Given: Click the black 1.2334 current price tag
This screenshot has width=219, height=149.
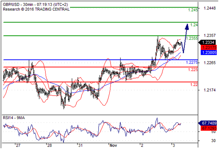Looking at the screenshot, I should [x=208, y=42].
